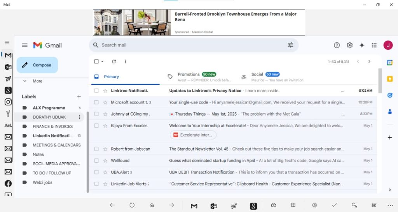Click into the Search mail field
Screen dimensions: 398x212
tap(187, 45)
